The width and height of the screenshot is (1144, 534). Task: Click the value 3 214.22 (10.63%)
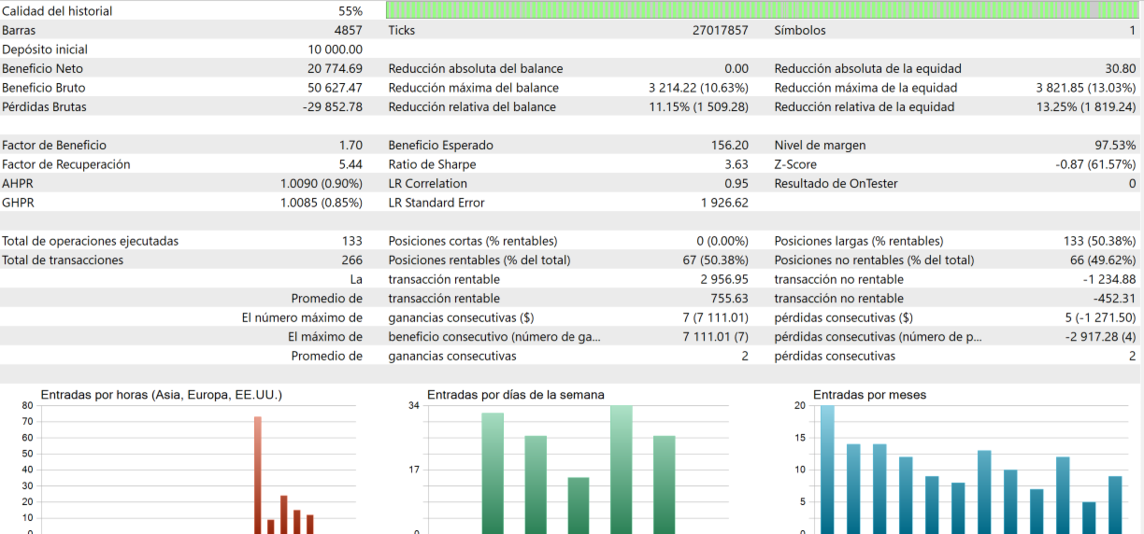pos(699,88)
